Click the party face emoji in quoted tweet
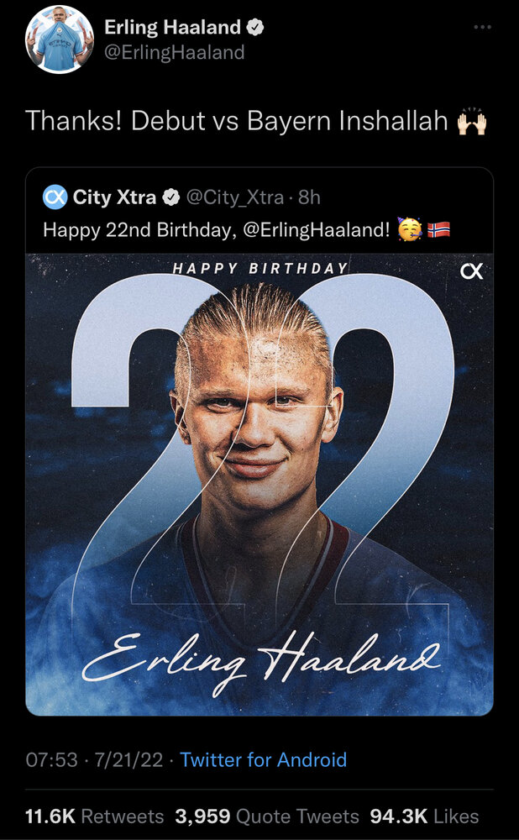 (410, 230)
